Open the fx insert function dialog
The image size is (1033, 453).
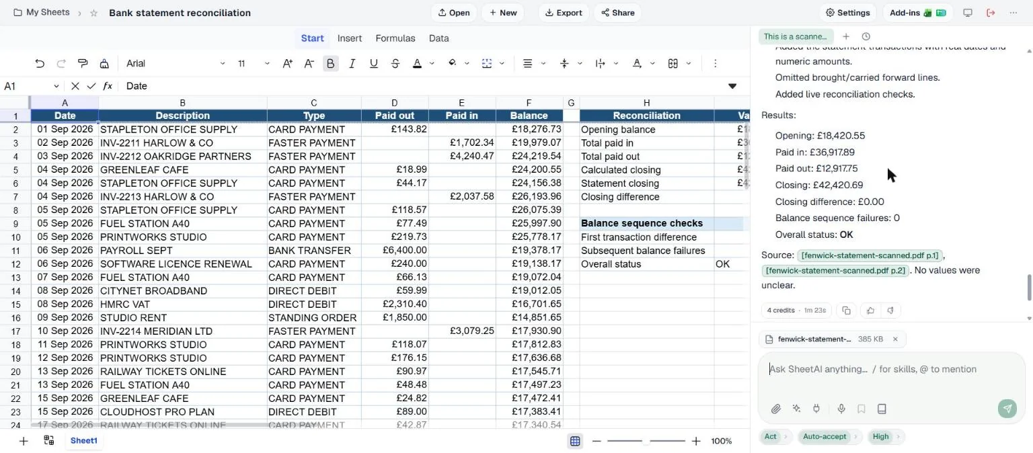[108, 86]
